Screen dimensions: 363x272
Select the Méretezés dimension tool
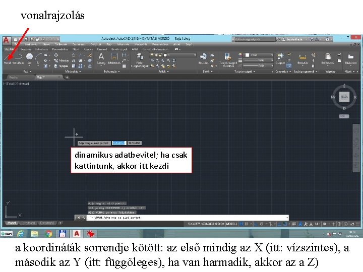tap(114, 58)
